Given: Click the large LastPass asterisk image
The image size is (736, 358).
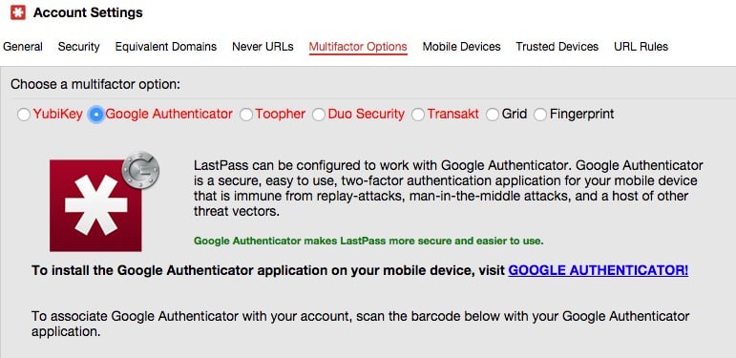Looking at the screenshot, I should (95, 205).
